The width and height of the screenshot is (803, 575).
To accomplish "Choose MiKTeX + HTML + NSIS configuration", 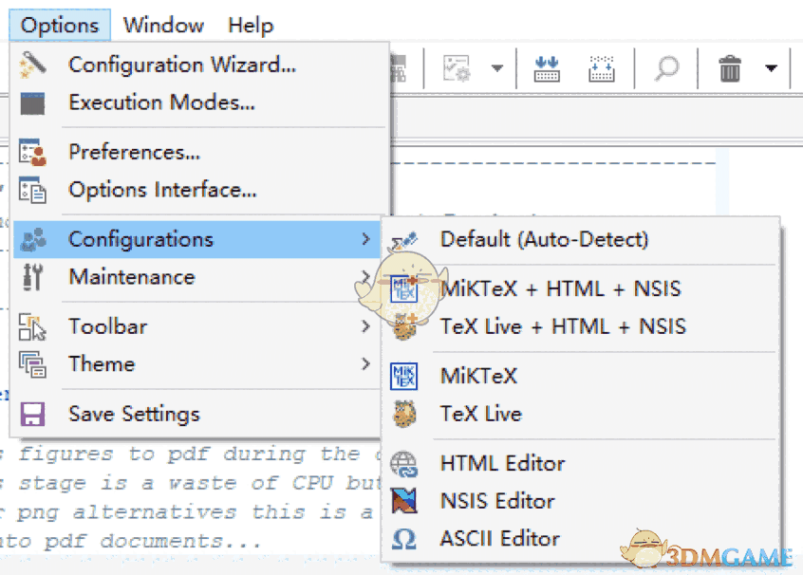I will (x=560, y=288).
